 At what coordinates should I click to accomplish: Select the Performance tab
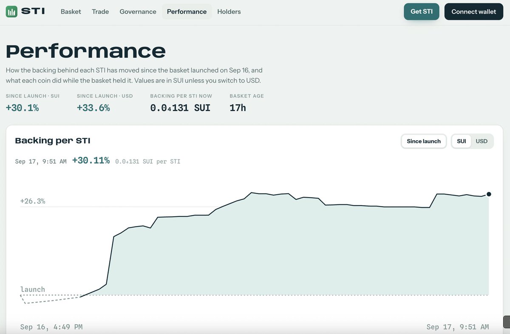point(187,11)
